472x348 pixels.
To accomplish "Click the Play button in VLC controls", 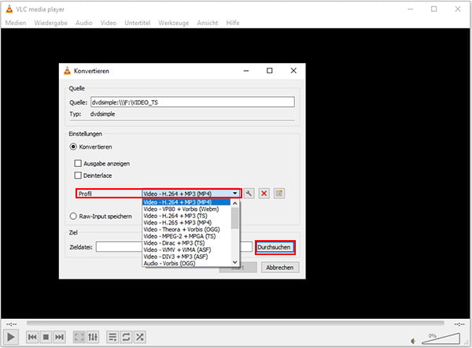I will click(x=11, y=337).
